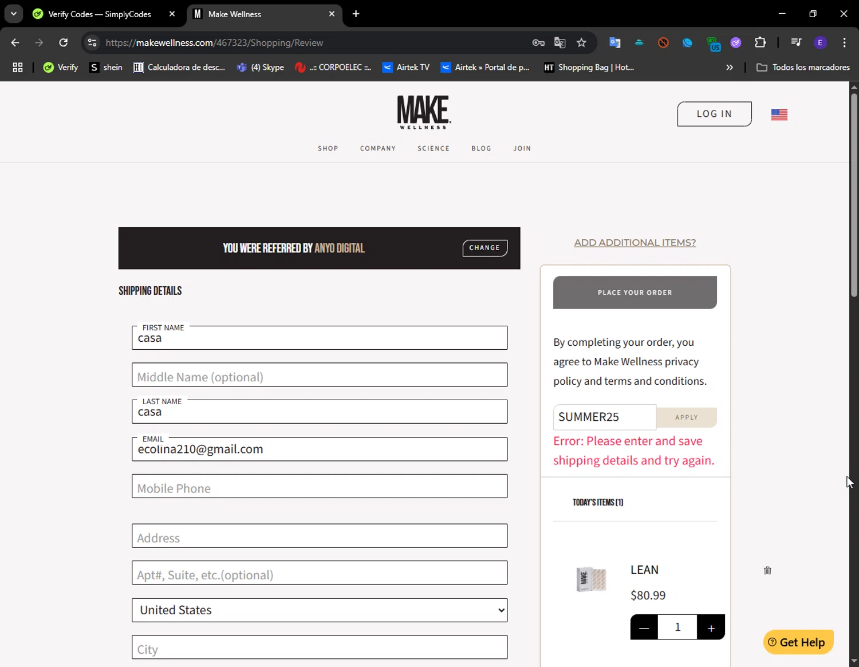
Task: Click the Make Wellness logo
Action: [424, 112]
